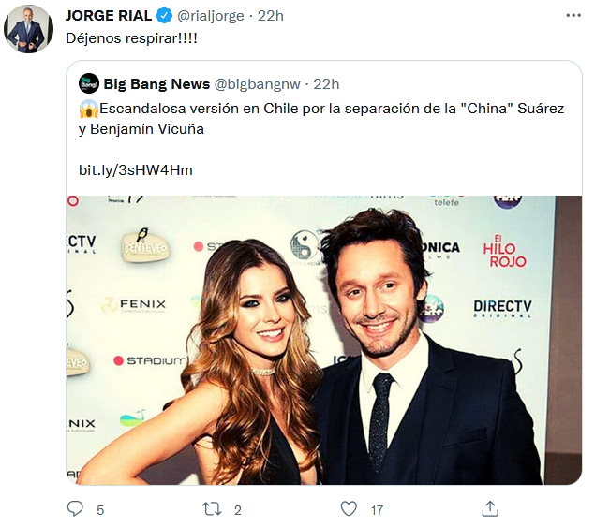Open the bit.ly/3sHW4Hm short link
The height and width of the screenshot is (527, 595).
(x=136, y=170)
